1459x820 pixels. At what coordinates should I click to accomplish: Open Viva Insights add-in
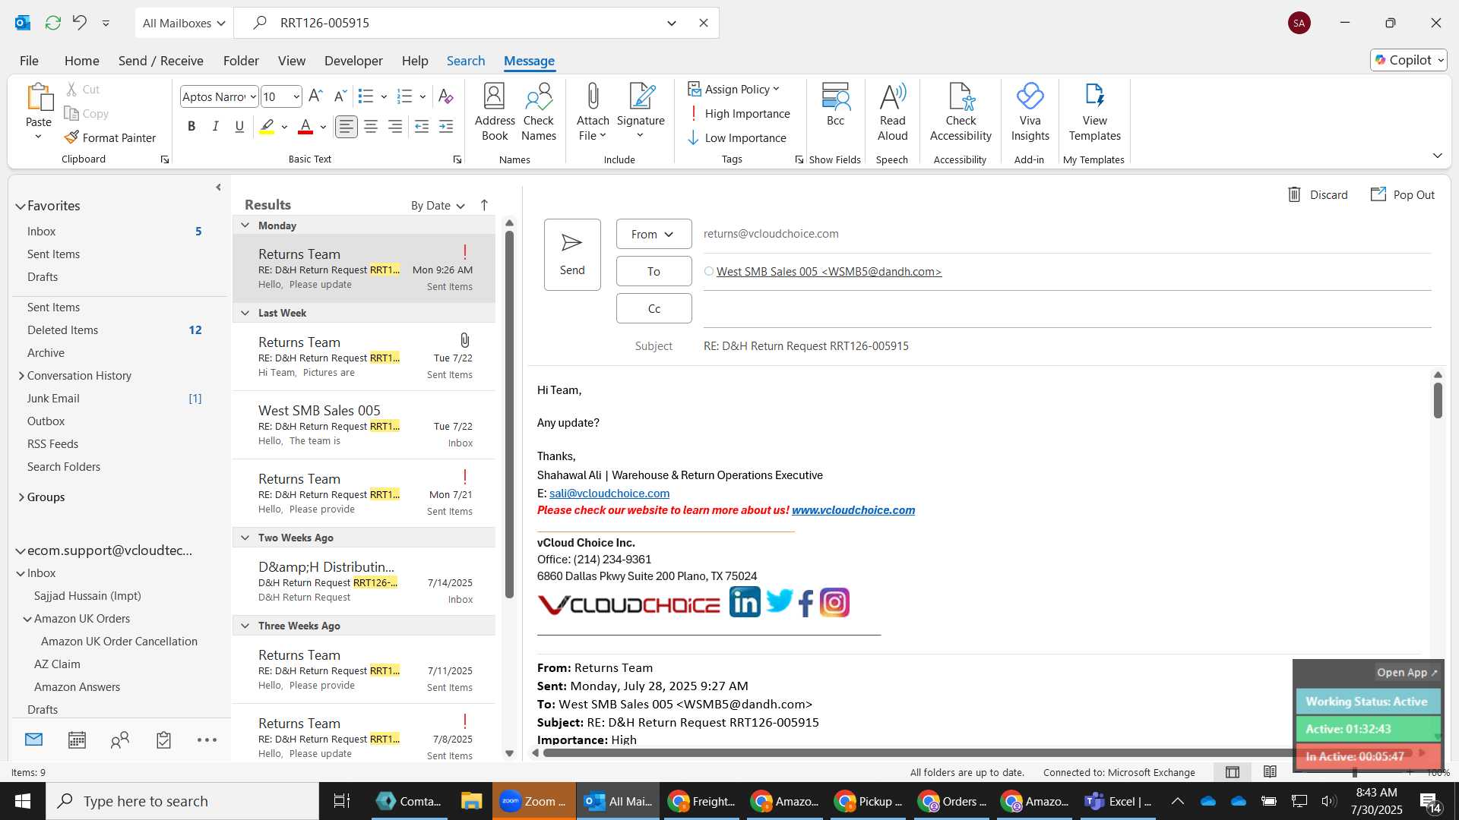pyautogui.click(x=1030, y=112)
